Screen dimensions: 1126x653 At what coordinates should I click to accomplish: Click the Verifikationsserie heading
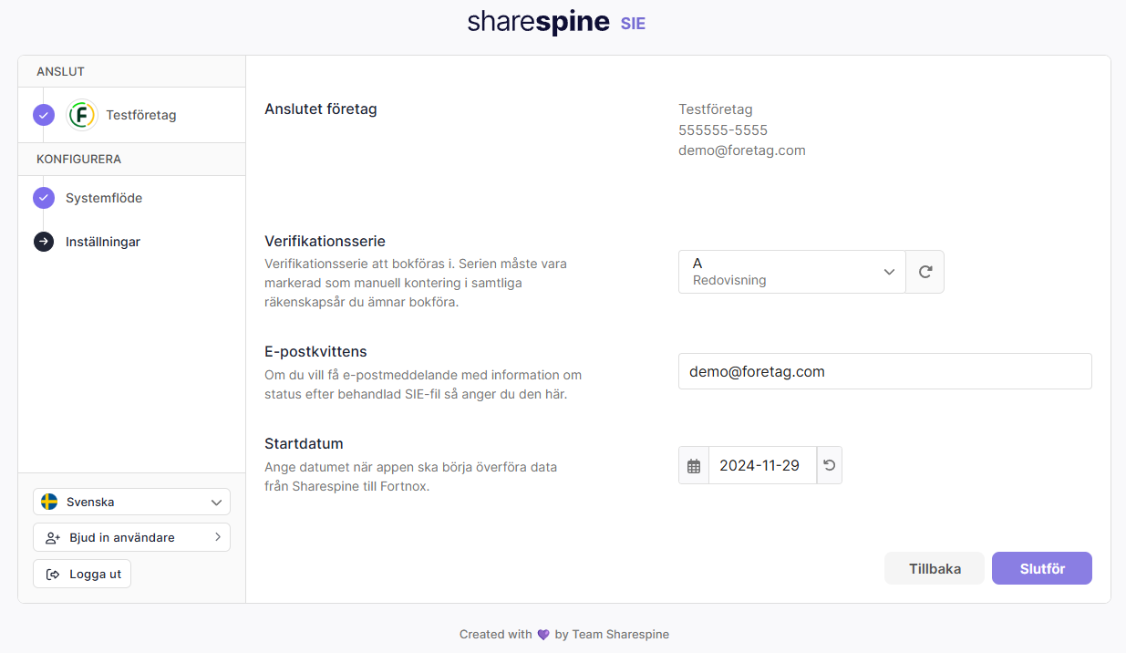(x=325, y=242)
